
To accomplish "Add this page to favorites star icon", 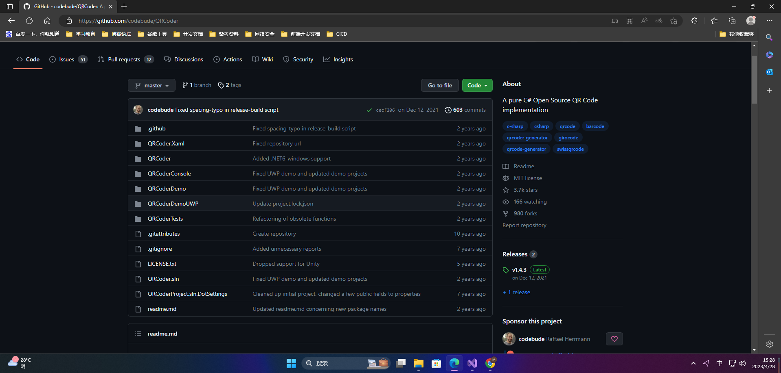I will point(674,21).
